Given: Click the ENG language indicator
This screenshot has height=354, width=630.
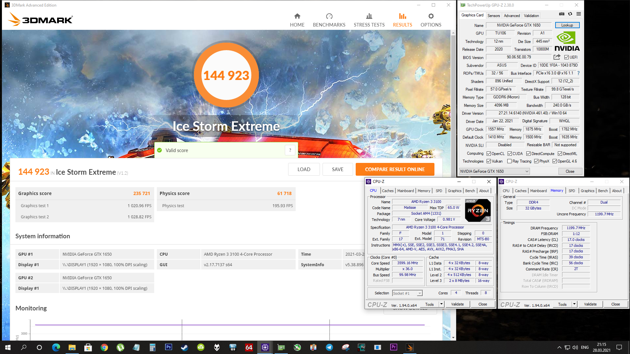Looking at the screenshot, I should [x=585, y=347].
